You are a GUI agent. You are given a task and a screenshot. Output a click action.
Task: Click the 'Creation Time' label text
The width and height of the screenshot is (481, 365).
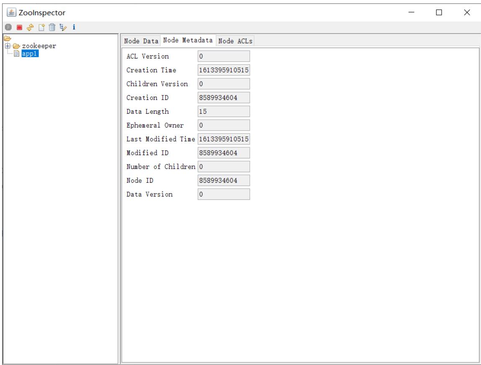click(x=151, y=70)
